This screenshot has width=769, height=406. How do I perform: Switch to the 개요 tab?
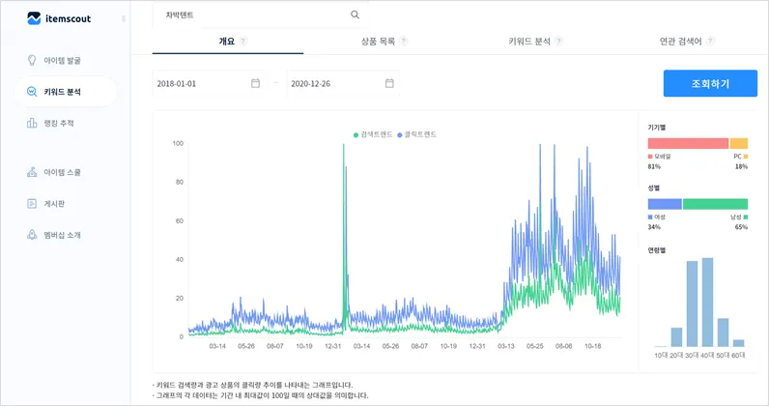pos(227,42)
